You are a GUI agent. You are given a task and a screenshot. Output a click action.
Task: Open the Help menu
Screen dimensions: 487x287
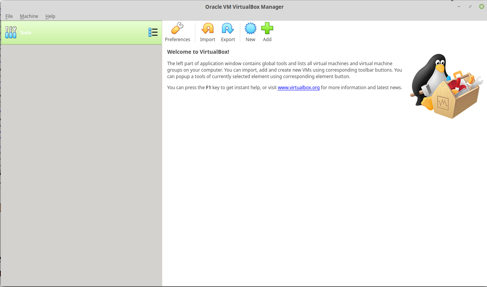pyautogui.click(x=50, y=16)
